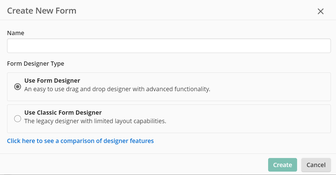Click the drag and drop designer description text
Image resolution: width=336 pixels, height=175 pixels.
117,89
